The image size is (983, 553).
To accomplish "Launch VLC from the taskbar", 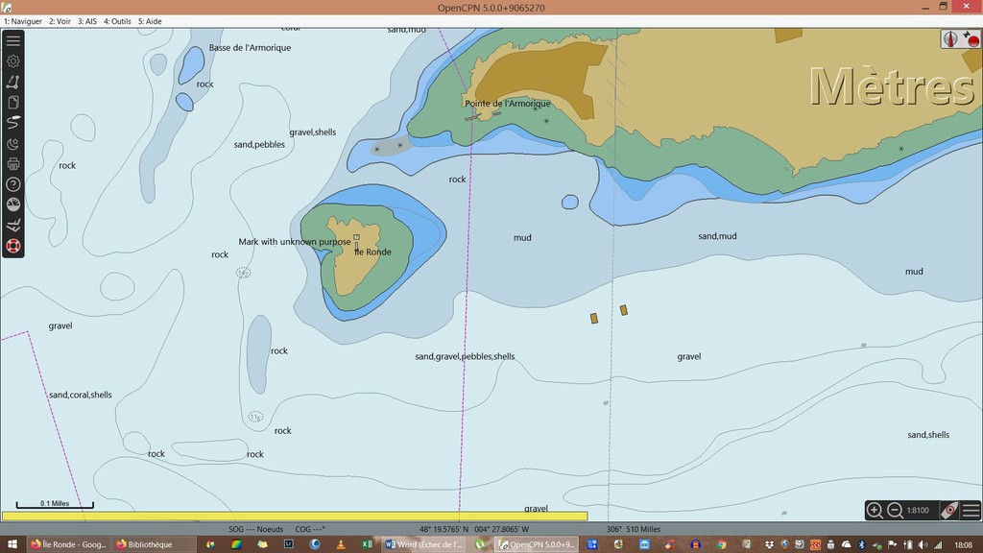I will pos(341,544).
